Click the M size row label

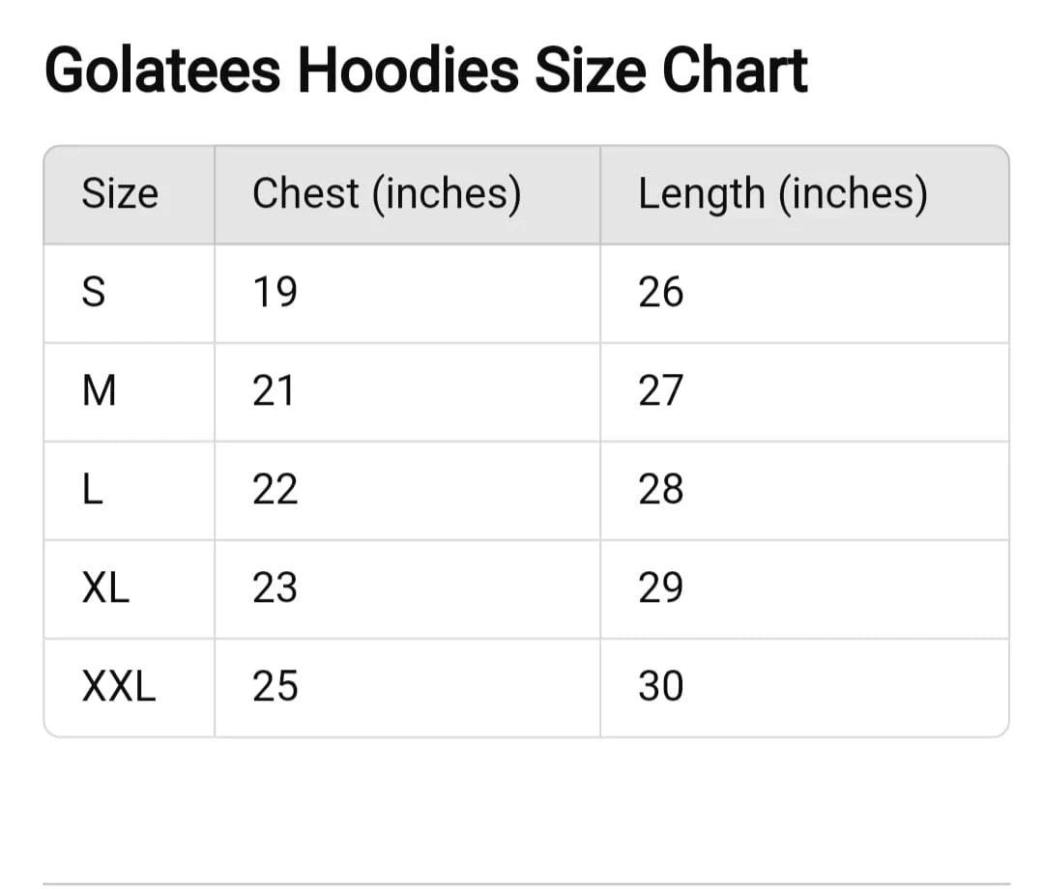(100, 391)
